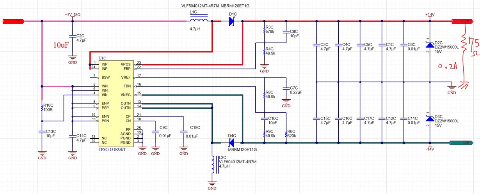This screenshot has height=194, width=480.
Task: Click capacitor C3C symbol
Action: (316, 46)
